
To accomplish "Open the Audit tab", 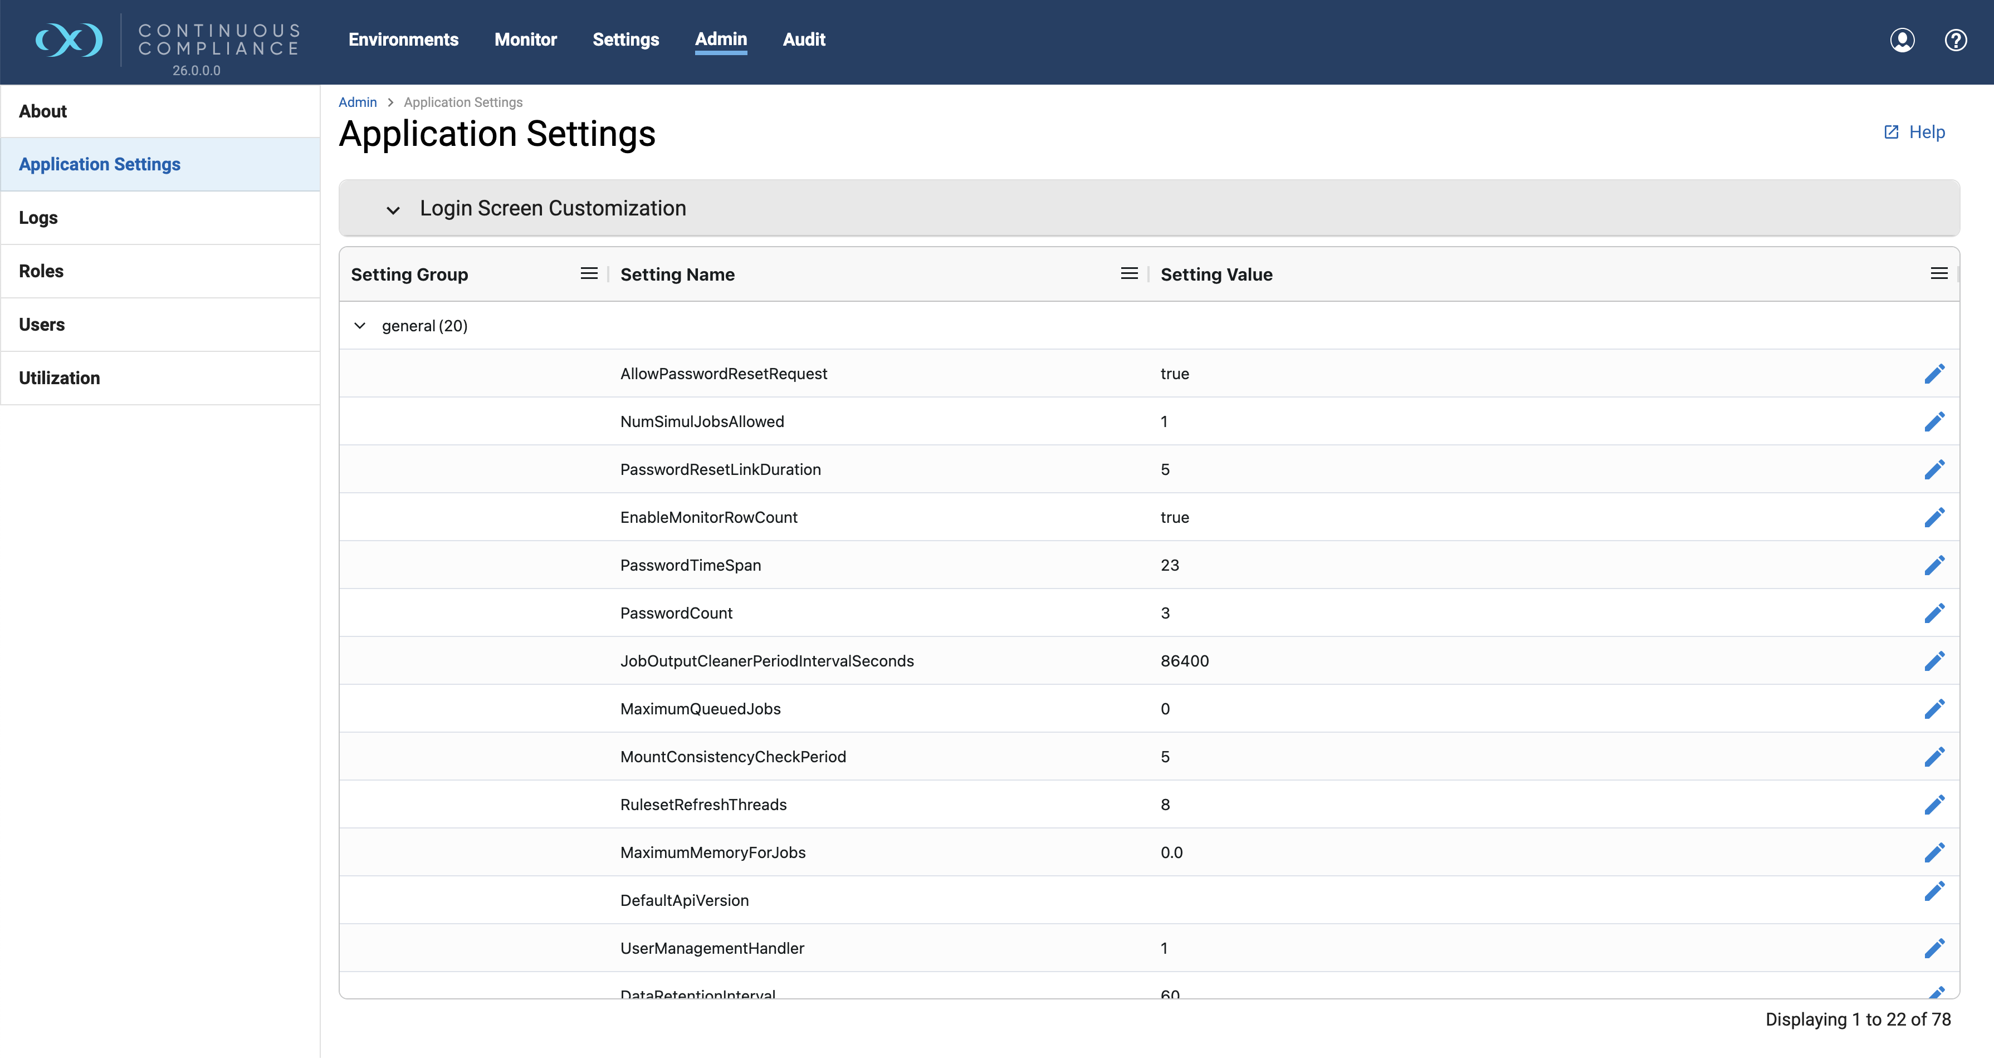I will (x=804, y=40).
